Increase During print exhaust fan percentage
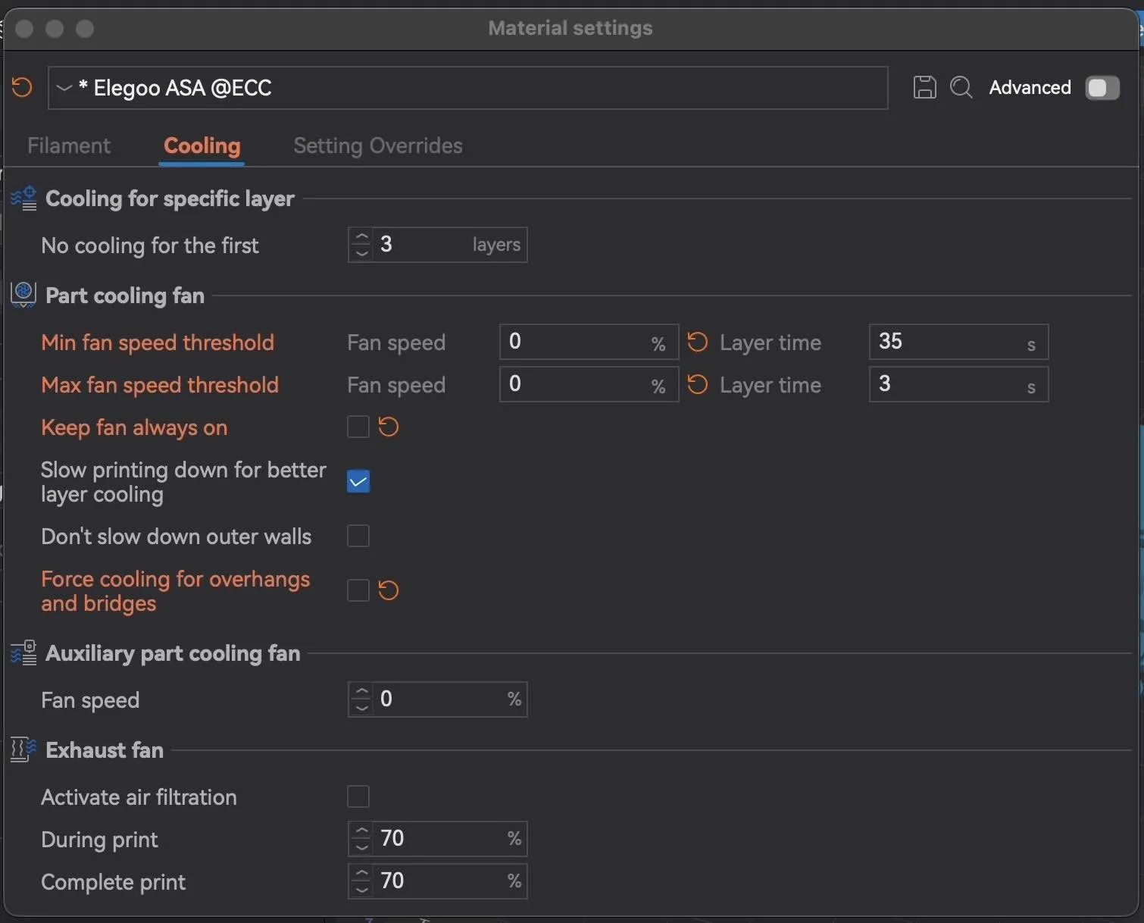Image resolution: width=1144 pixels, height=923 pixels. (361, 831)
